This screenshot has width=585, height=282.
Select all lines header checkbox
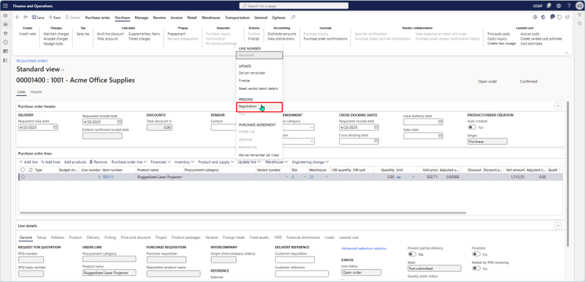click(x=22, y=170)
